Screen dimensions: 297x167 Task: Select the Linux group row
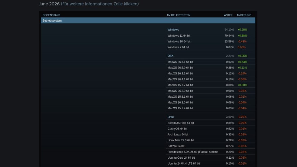210,117
